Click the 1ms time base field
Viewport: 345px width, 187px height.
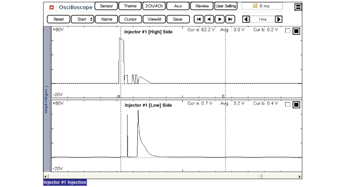point(262,19)
